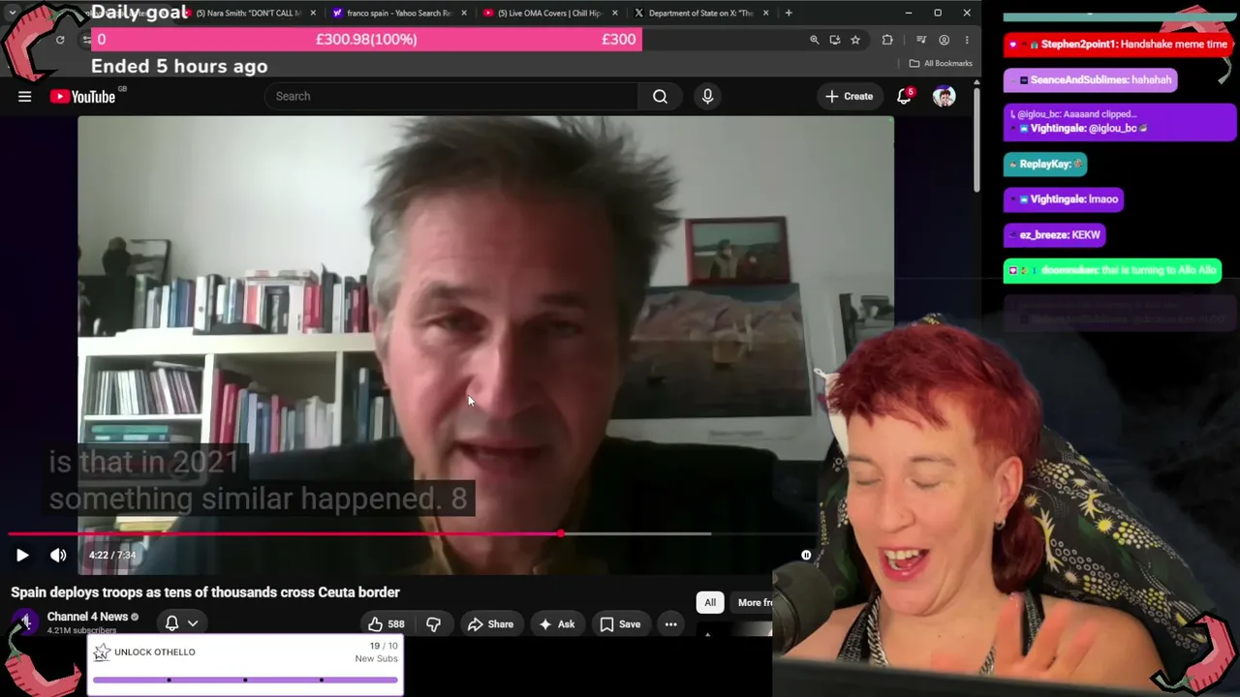The width and height of the screenshot is (1240, 697).
Task: Open the browser profile icon
Action: coord(944,40)
